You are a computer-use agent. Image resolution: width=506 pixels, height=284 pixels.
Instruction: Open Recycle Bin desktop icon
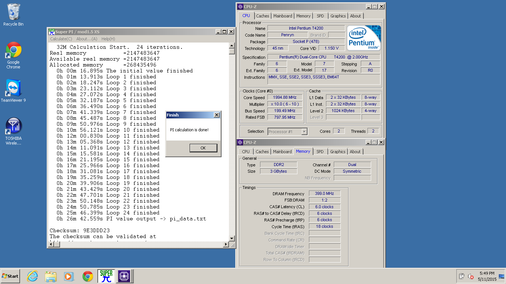tap(13, 15)
